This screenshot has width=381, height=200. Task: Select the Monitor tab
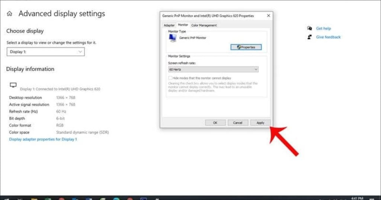183,25
